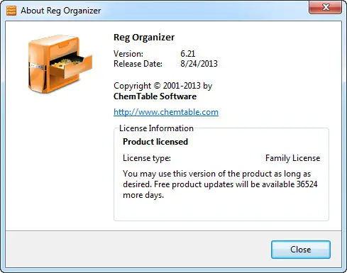Viewport: 347px width, 273px height.
Task: Click the open drawer on the cabinet icon
Action: [x=71, y=65]
